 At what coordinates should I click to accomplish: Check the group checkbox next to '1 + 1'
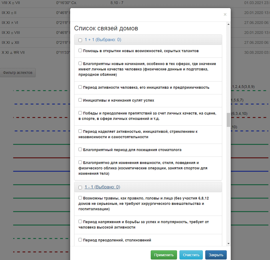point(80,40)
